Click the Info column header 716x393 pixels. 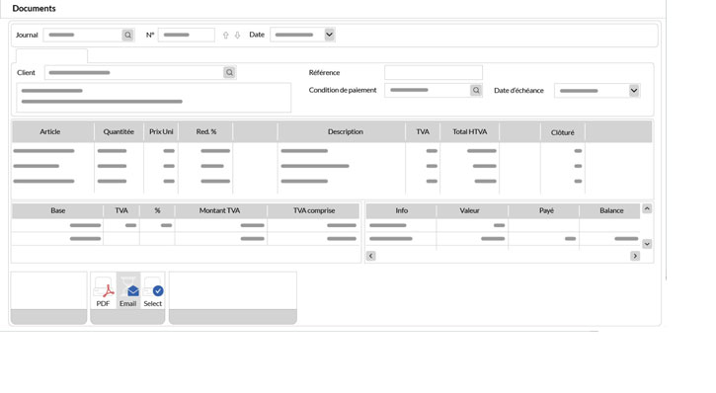click(x=402, y=210)
